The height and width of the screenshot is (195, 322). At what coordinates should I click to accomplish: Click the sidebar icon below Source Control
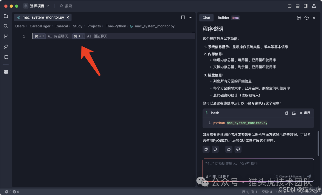[6, 46]
